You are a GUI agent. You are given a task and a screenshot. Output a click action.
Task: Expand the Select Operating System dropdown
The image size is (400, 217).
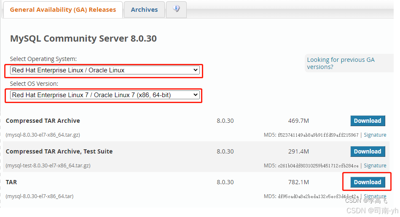tap(105, 70)
